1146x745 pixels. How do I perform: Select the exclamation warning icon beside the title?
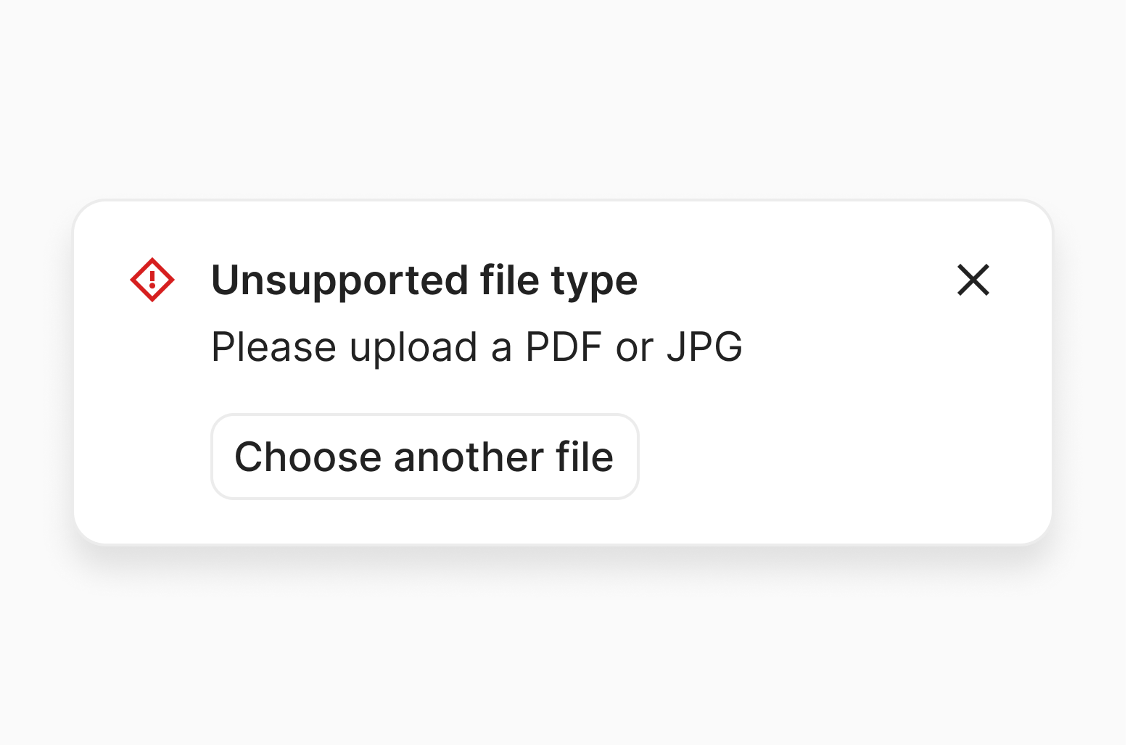(152, 280)
